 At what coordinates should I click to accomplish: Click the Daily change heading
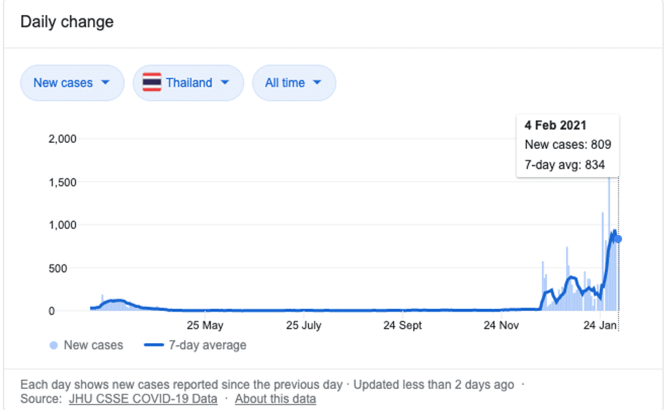[67, 22]
